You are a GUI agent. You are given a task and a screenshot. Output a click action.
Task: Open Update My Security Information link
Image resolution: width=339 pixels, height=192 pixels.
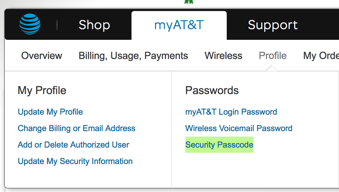coord(75,161)
